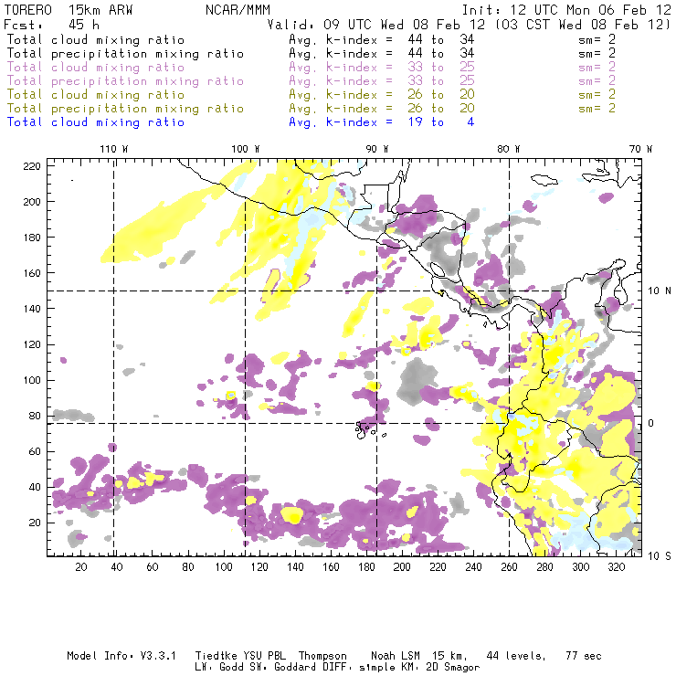Click the "10 N" latitude label
The height and width of the screenshot is (676, 676).
(660, 291)
